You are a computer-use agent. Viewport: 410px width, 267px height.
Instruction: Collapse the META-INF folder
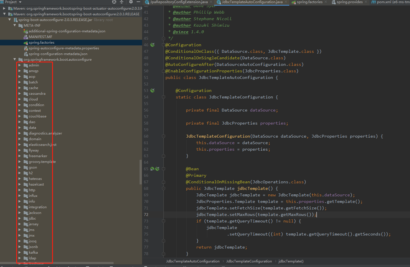click(x=15, y=26)
